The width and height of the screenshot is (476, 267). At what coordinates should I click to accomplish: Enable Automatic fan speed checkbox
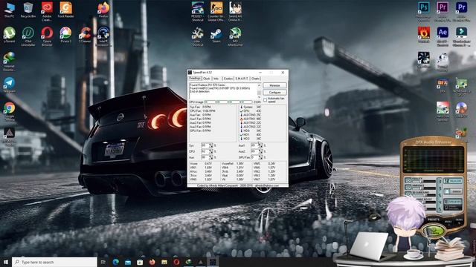pos(265,99)
